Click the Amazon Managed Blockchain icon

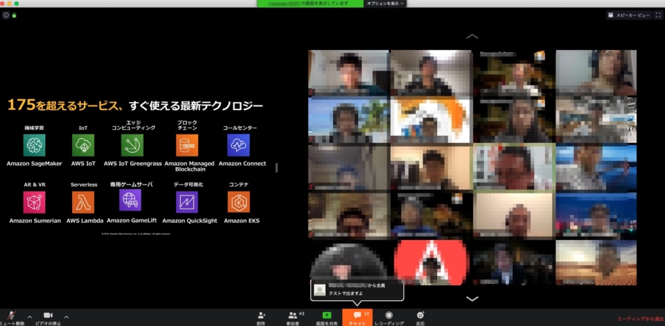[187, 145]
